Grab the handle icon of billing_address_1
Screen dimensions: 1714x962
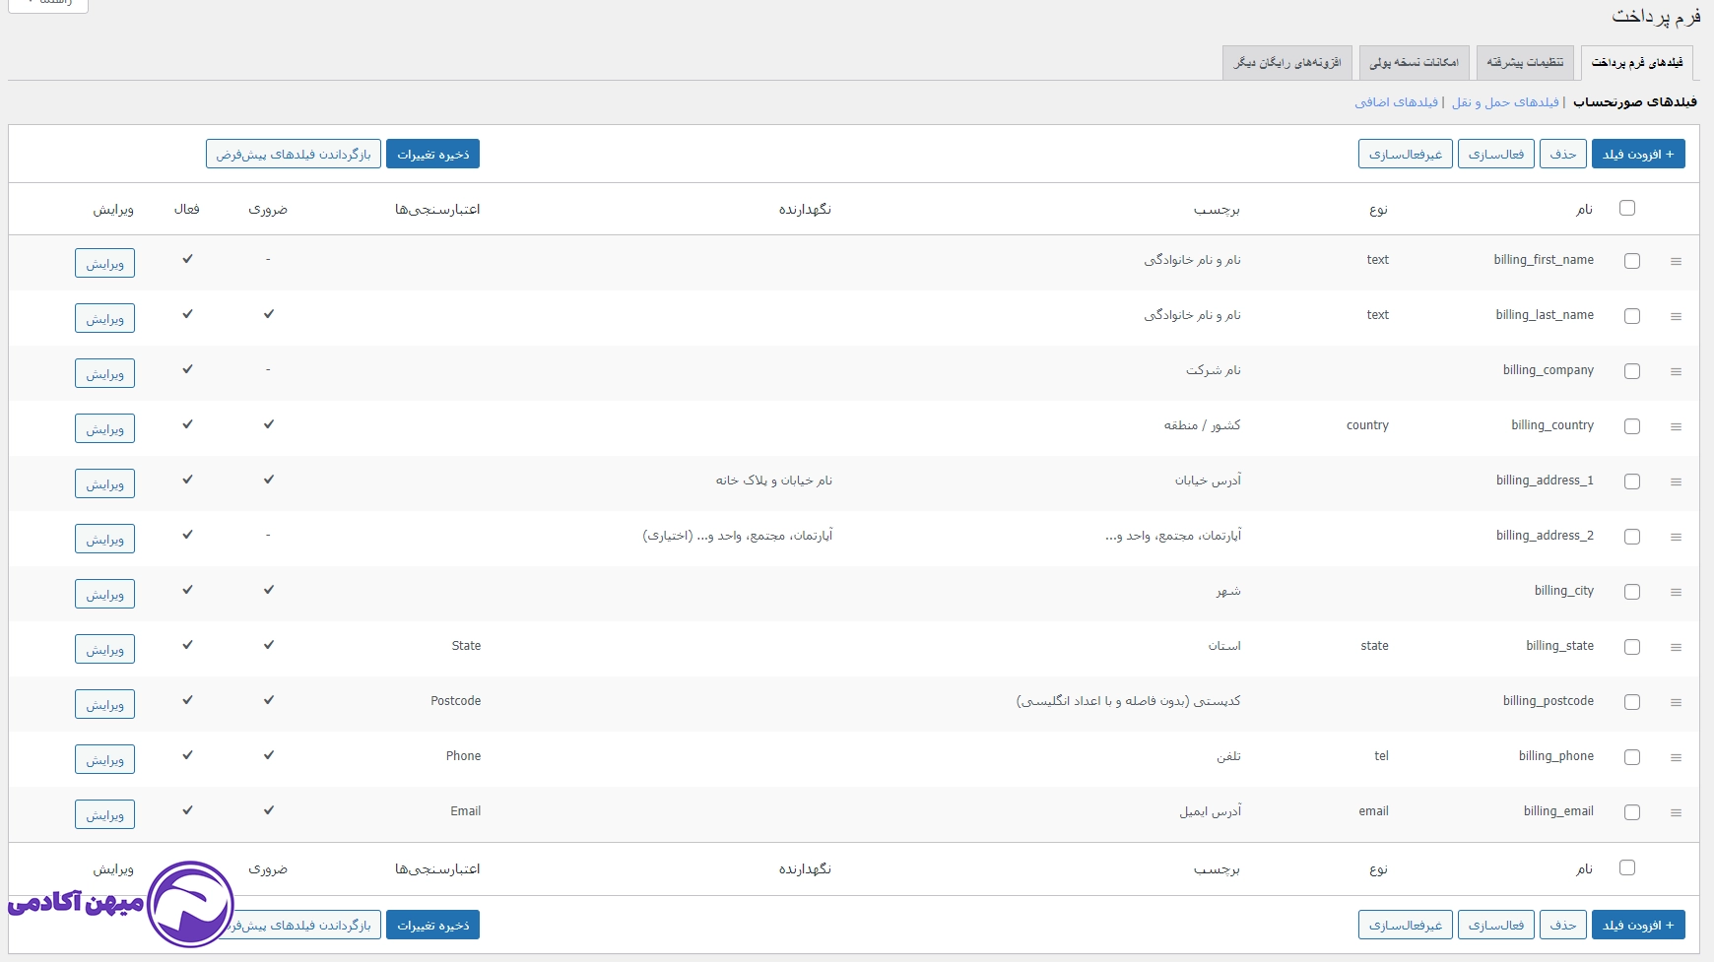[1676, 481]
